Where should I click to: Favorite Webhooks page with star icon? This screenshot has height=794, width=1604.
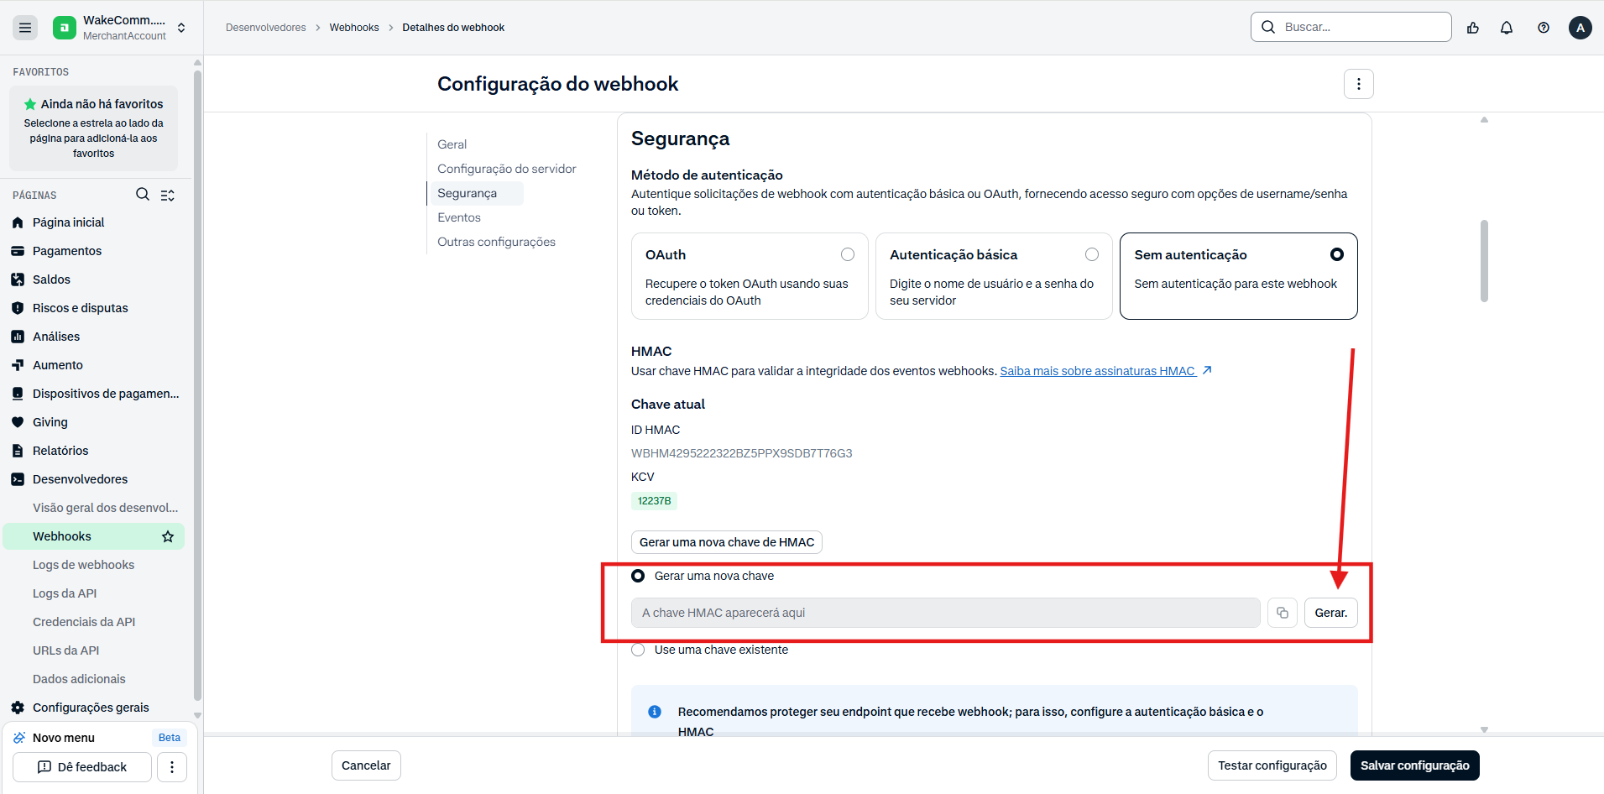(x=168, y=536)
